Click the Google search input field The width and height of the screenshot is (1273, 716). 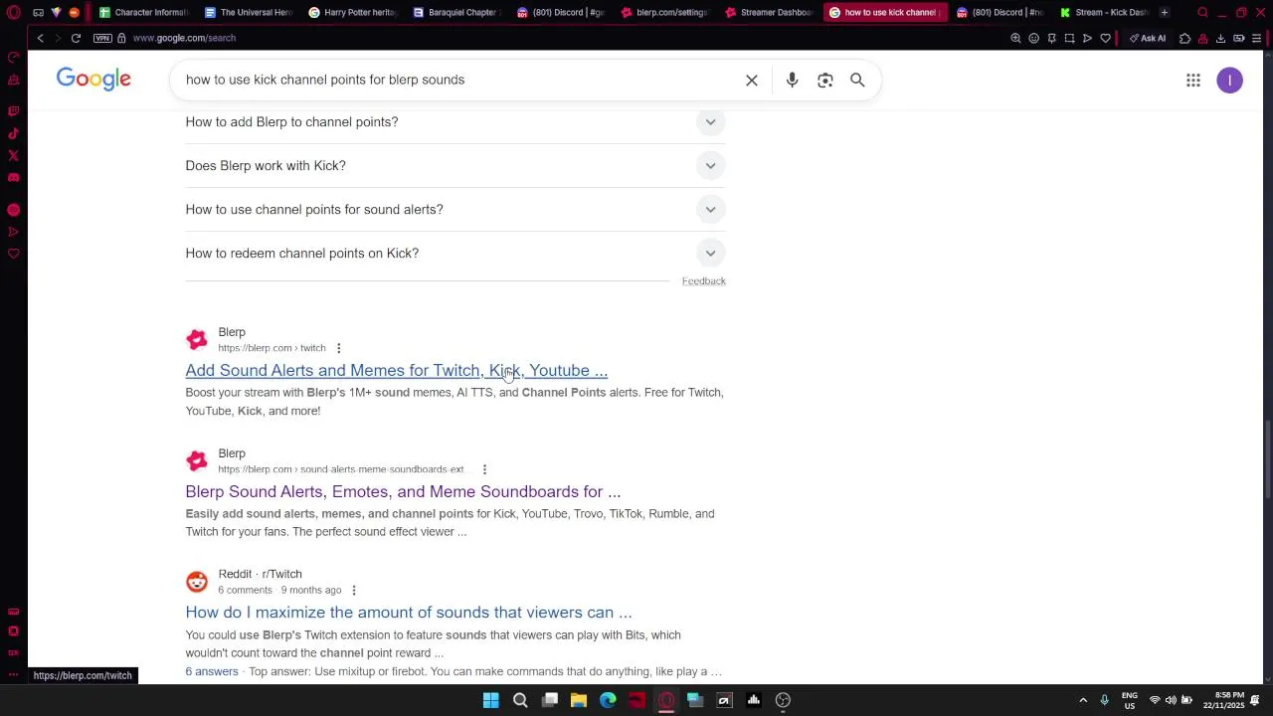[457, 80]
